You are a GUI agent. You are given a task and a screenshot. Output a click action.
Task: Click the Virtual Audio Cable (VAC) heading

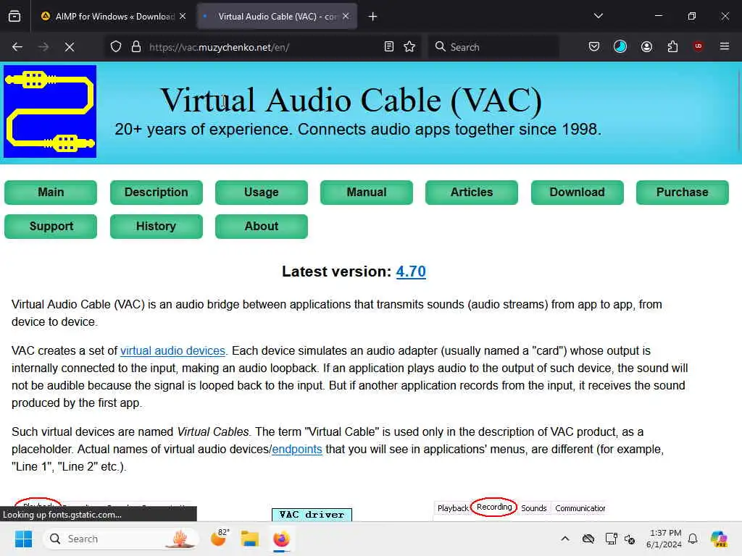(x=351, y=100)
